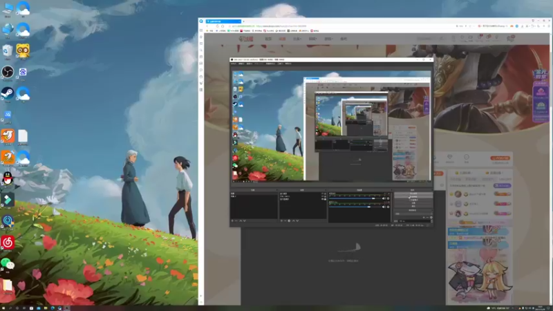
Task: Toggle lock on top source row
Action: click(x=325, y=194)
